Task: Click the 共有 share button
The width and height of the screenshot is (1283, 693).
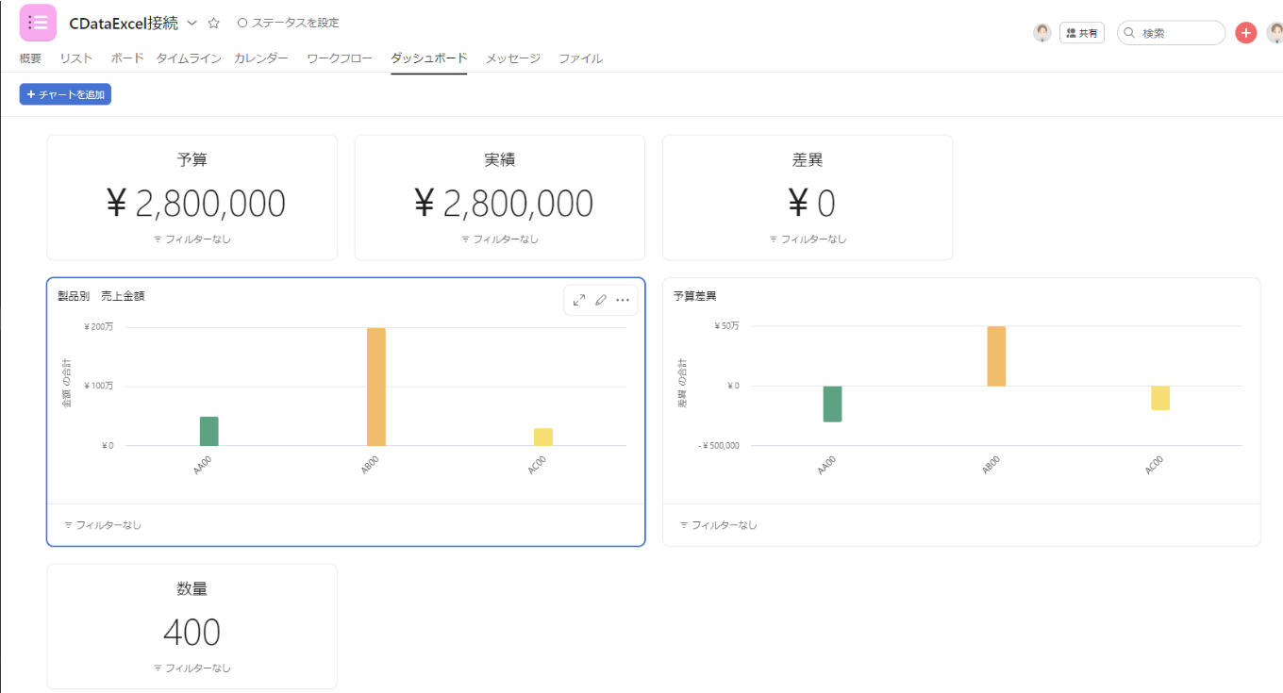Action: (x=1082, y=33)
